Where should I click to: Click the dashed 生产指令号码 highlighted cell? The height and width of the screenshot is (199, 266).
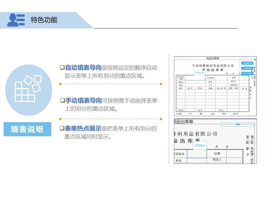(195, 78)
